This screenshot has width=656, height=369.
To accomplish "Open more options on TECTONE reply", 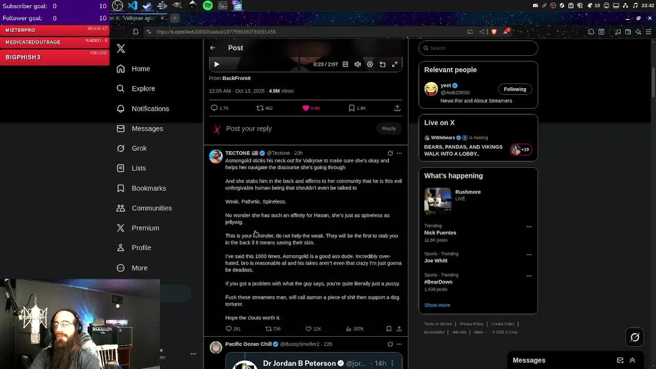I will (x=399, y=153).
